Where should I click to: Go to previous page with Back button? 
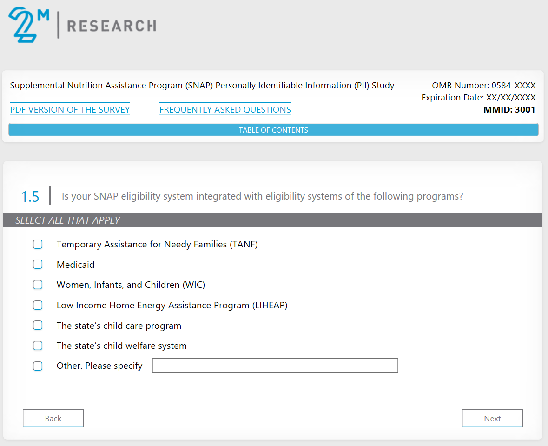tap(53, 419)
